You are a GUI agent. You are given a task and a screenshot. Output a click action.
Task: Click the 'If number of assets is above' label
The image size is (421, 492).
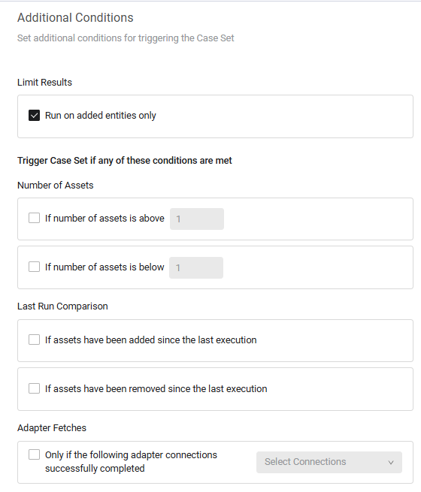pyautogui.click(x=104, y=218)
